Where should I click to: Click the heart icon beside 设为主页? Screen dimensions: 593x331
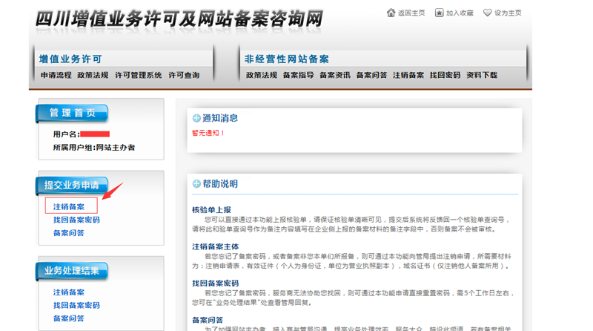[488, 13]
